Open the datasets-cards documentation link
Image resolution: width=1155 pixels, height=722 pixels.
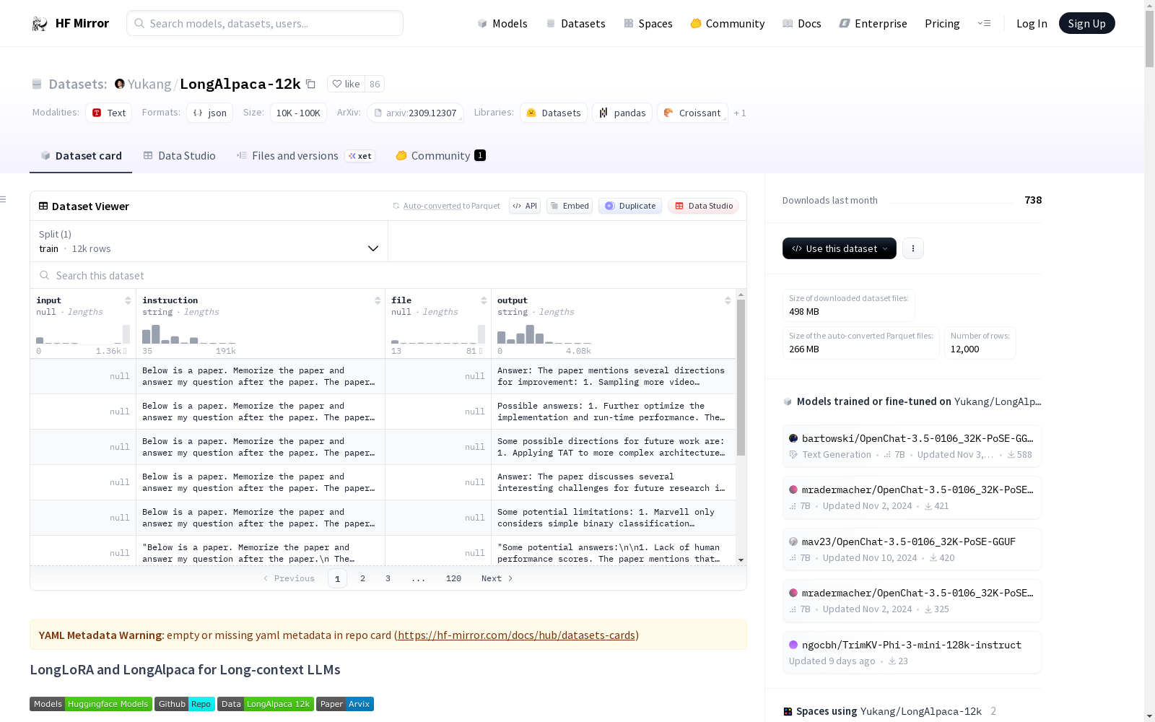[x=517, y=635]
